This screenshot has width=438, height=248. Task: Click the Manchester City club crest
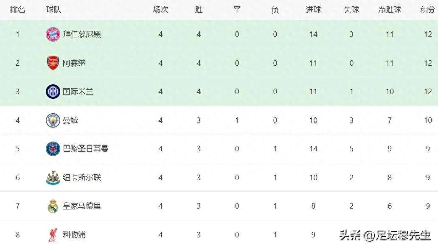click(53, 120)
